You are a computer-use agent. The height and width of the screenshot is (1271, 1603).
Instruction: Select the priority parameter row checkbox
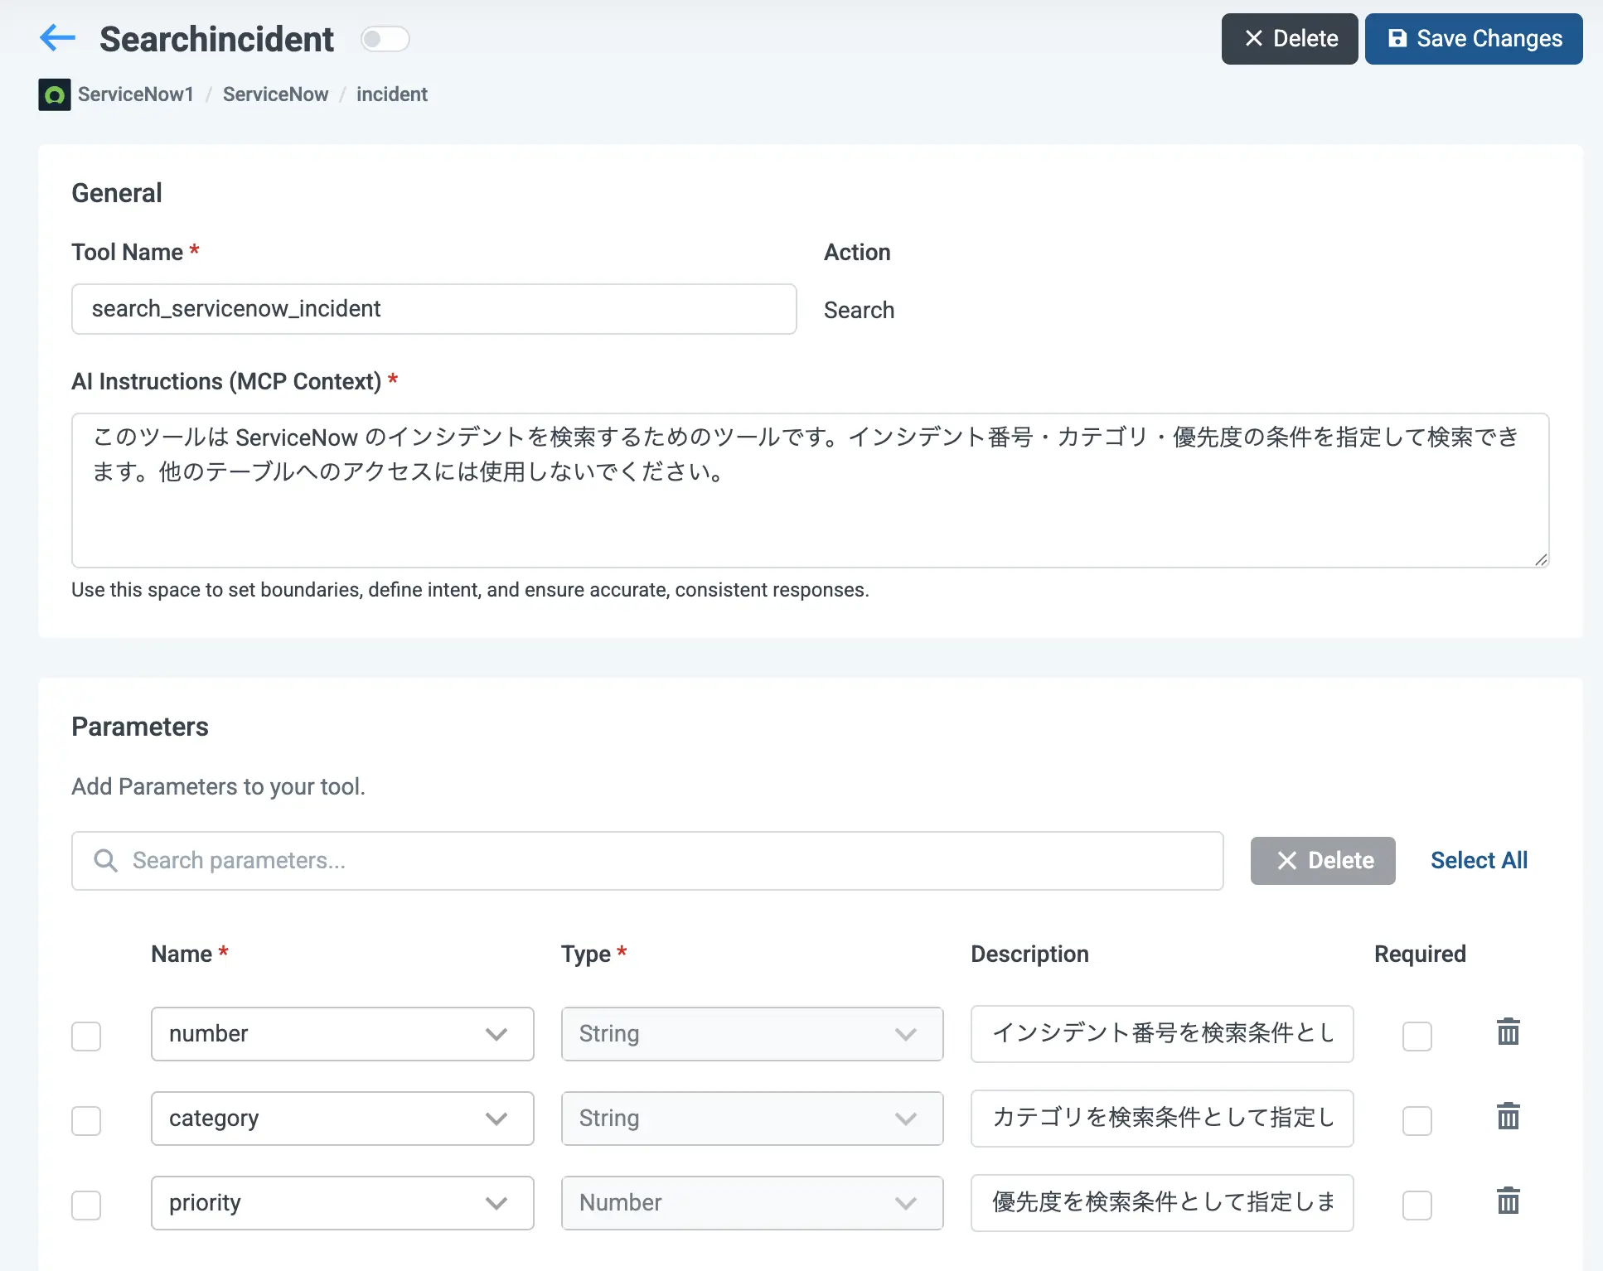point(86,1205)
